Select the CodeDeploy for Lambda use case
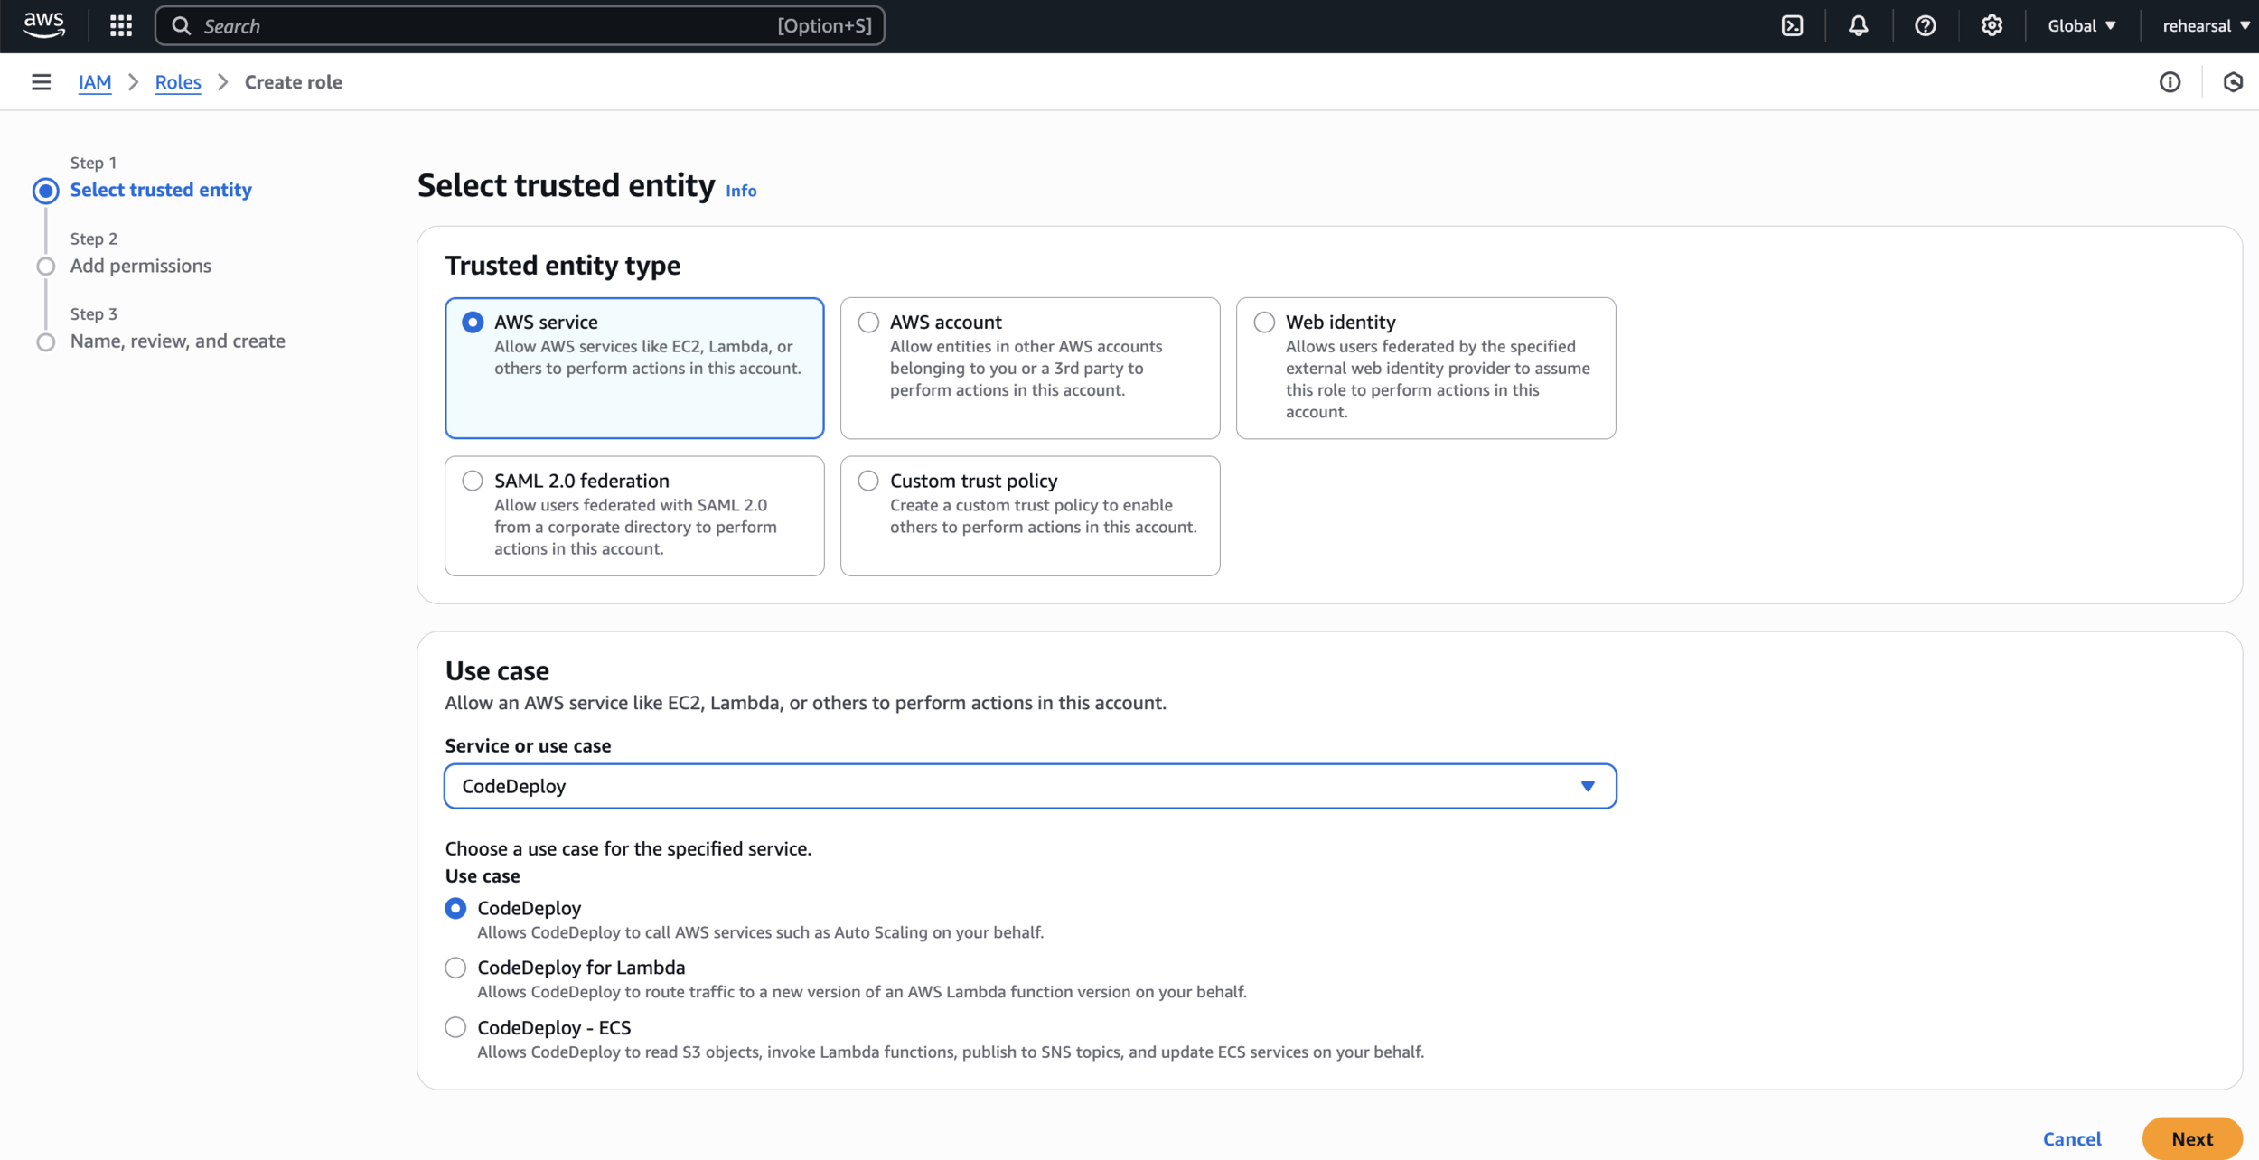2259x1160 pixels. click(x=455, y=968)
